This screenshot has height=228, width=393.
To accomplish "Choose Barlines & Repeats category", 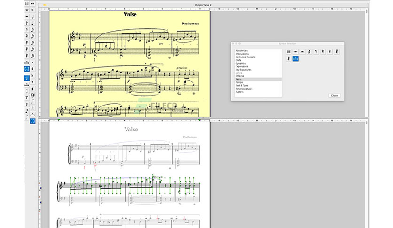I will pyautogui.click(x=245, y=57).
